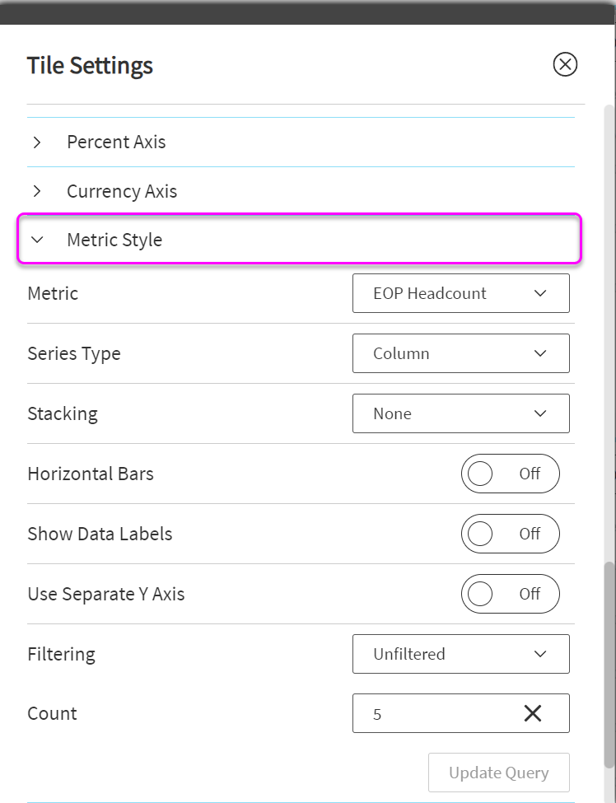Toggle Horizontal Bars on
This screenshot has height=803, width=616.
(510, 474)
